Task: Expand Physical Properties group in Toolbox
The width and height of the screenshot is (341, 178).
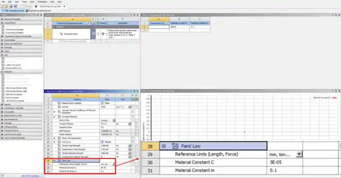Action: pyautogui.click(x=2, y=19)
